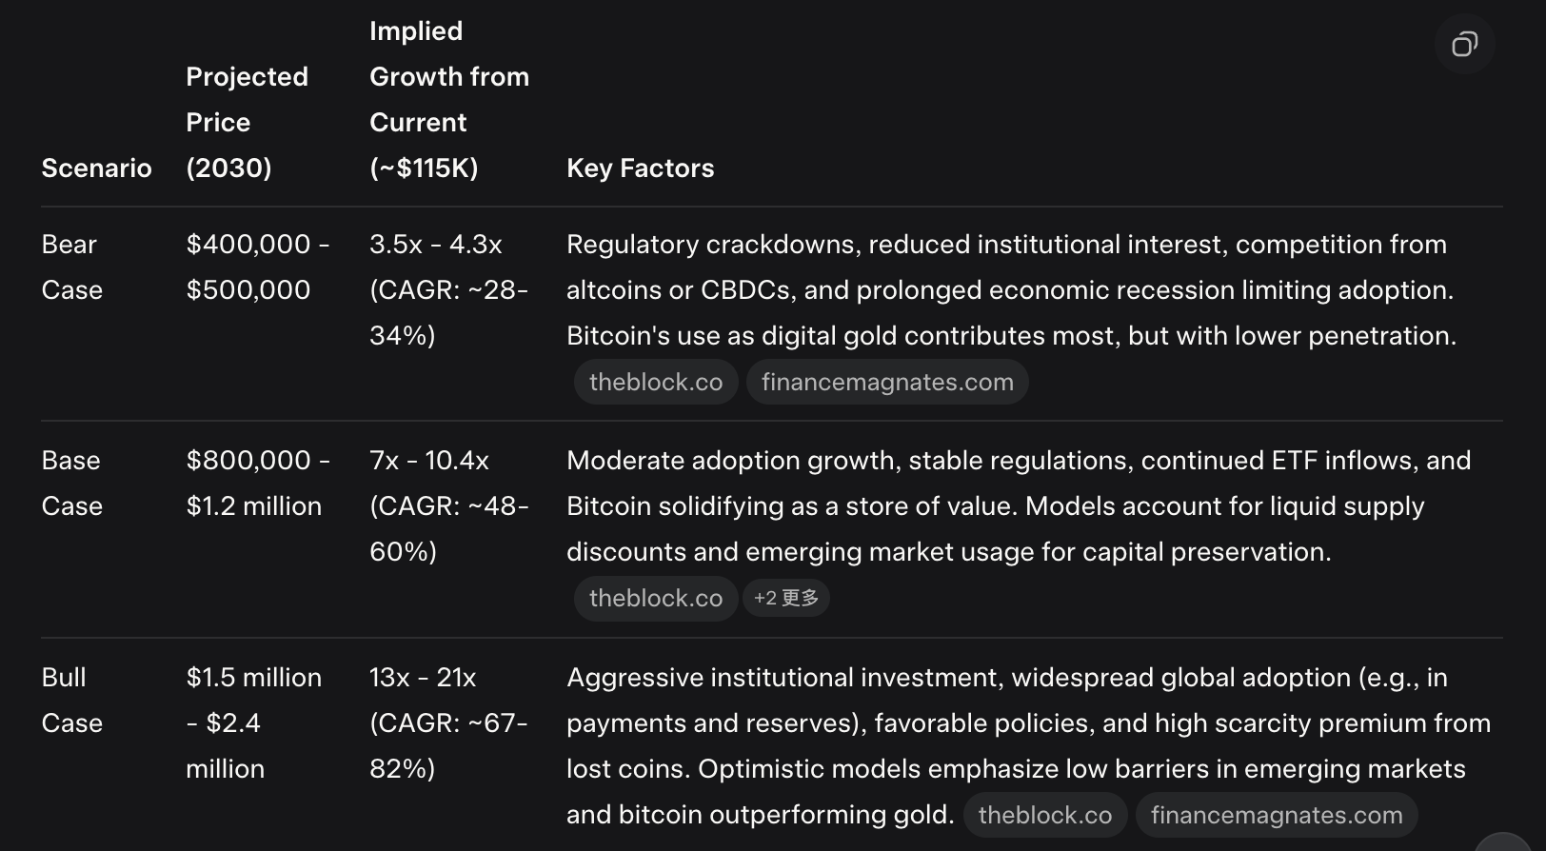Open financemagnates.com citation in Bear Case row
Image resolution: width=1546 pixels, height=851 pixels.
[887, 382]
